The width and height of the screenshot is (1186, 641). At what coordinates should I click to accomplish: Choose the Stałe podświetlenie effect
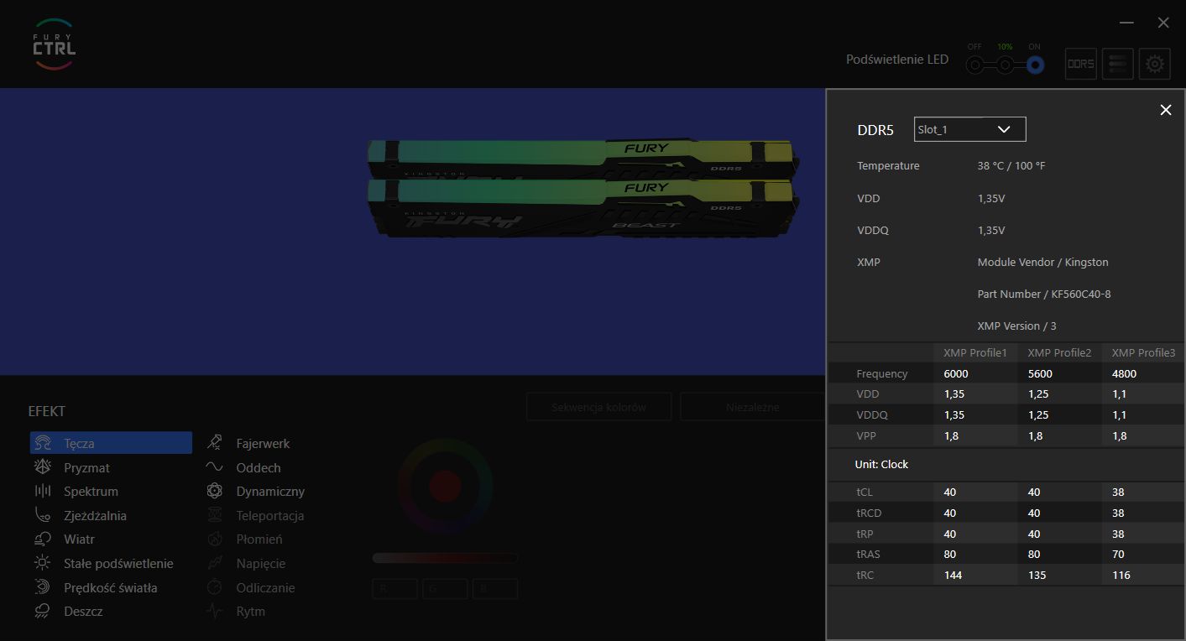(118, 563)
